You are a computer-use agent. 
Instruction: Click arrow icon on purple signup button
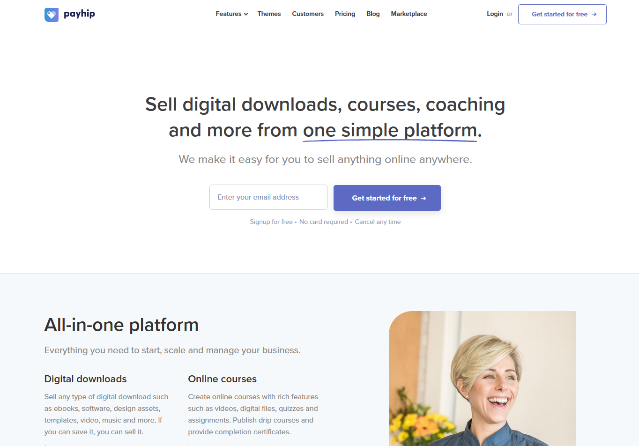(x=424, y=198)
